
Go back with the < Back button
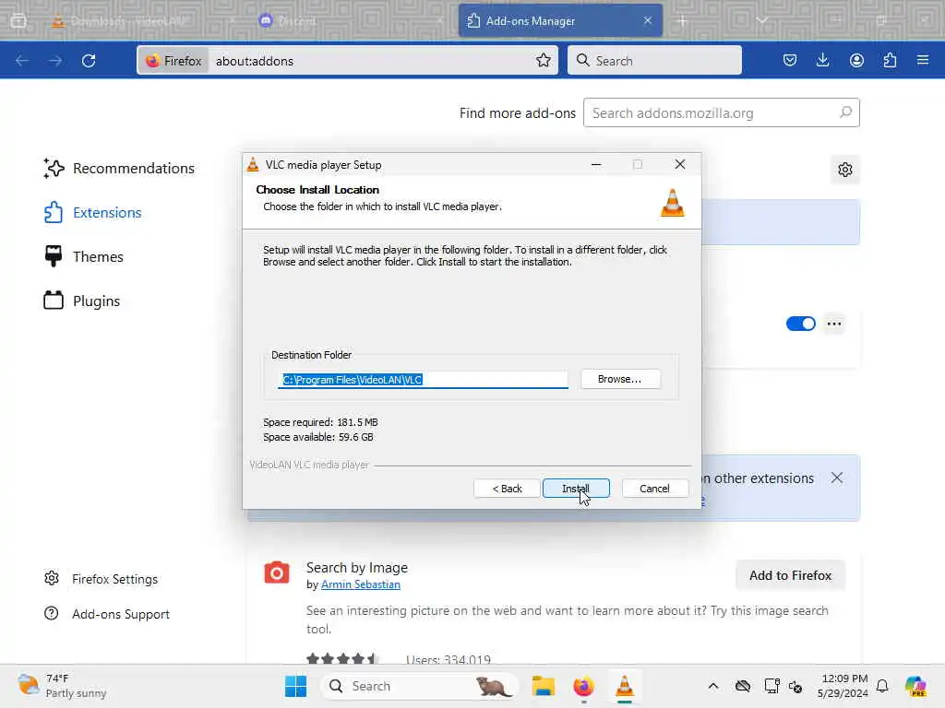coord(507,489)
